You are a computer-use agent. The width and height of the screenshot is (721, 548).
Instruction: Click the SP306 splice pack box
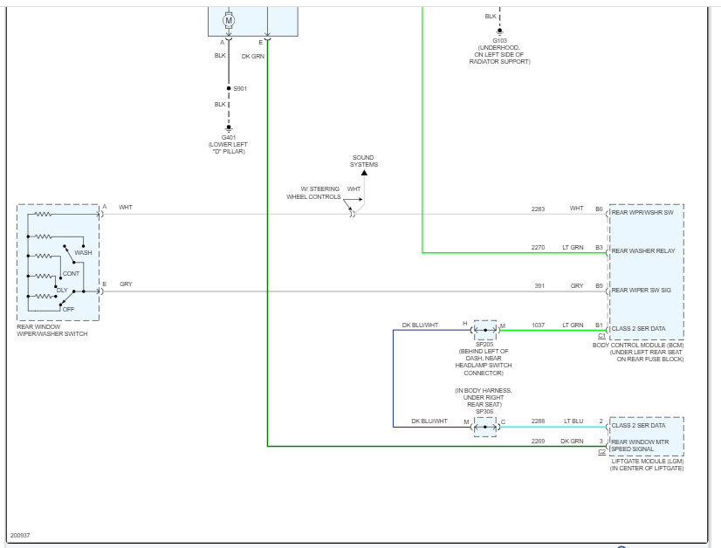coord(485,427)
